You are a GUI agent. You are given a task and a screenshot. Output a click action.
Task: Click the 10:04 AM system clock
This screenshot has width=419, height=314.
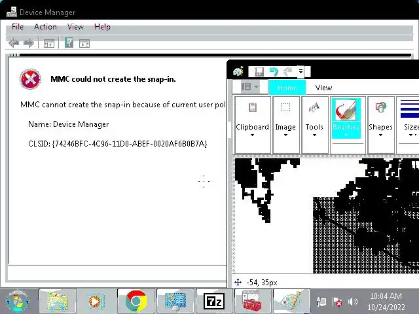[386, 296]
